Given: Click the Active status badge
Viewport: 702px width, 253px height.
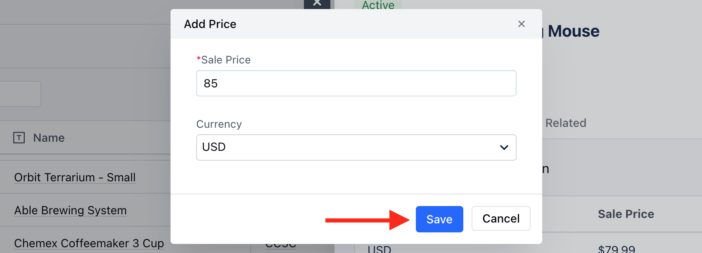Looking at the screenshot, I should pos(378,5).
